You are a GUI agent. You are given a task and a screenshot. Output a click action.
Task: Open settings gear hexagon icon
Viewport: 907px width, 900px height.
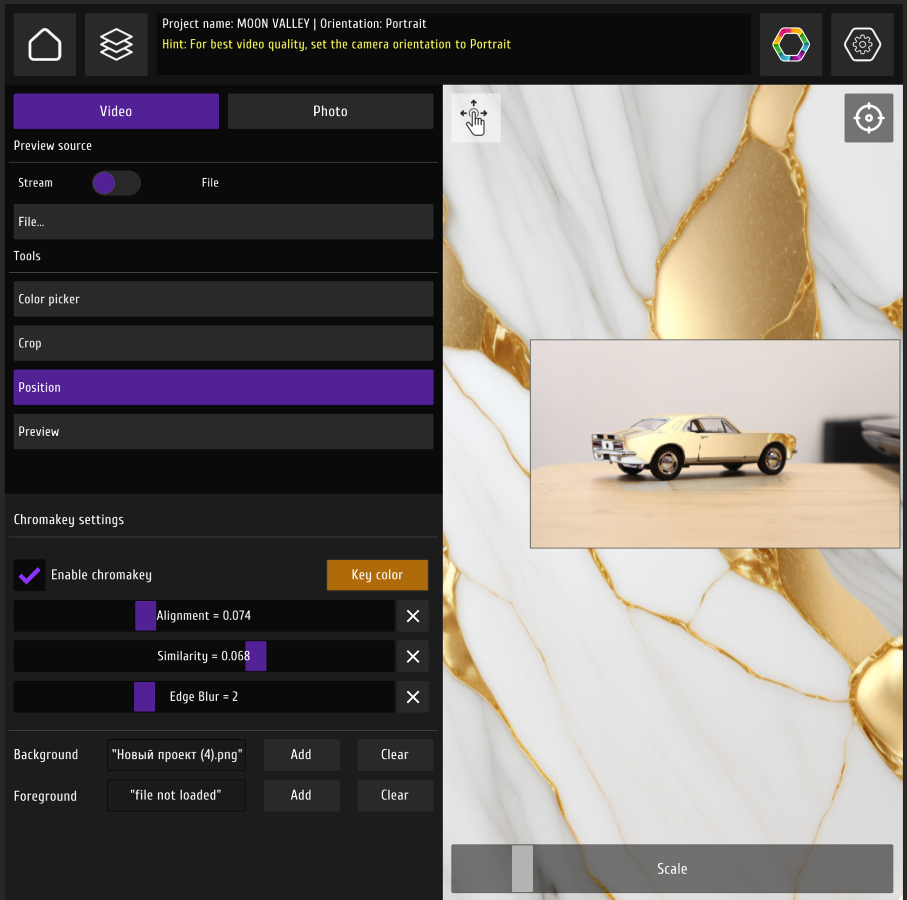862,44
